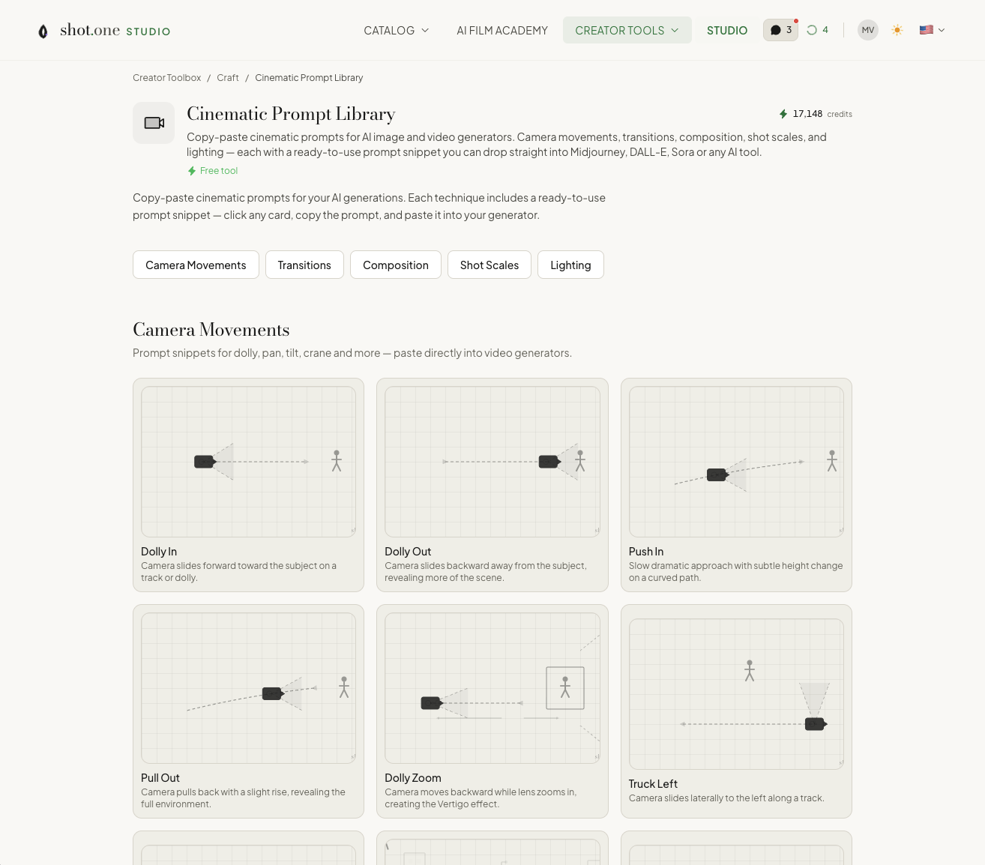Click the Dolly In card title
The width and height of the screenshot is (985, 865).
click(159, 552)
